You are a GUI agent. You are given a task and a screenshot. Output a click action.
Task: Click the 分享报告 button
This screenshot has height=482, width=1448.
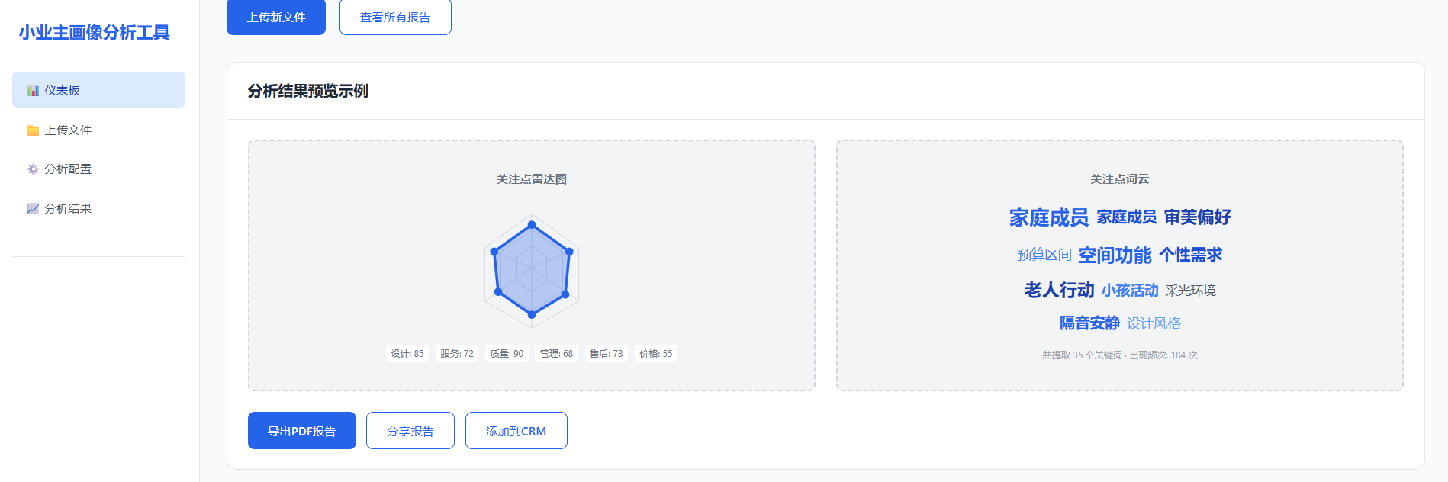(410, 431)
